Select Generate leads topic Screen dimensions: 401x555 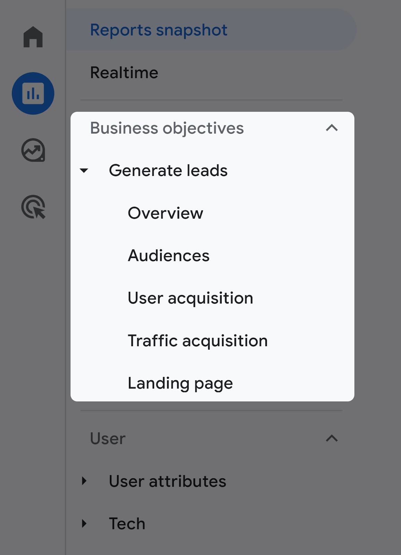point(168,171)
